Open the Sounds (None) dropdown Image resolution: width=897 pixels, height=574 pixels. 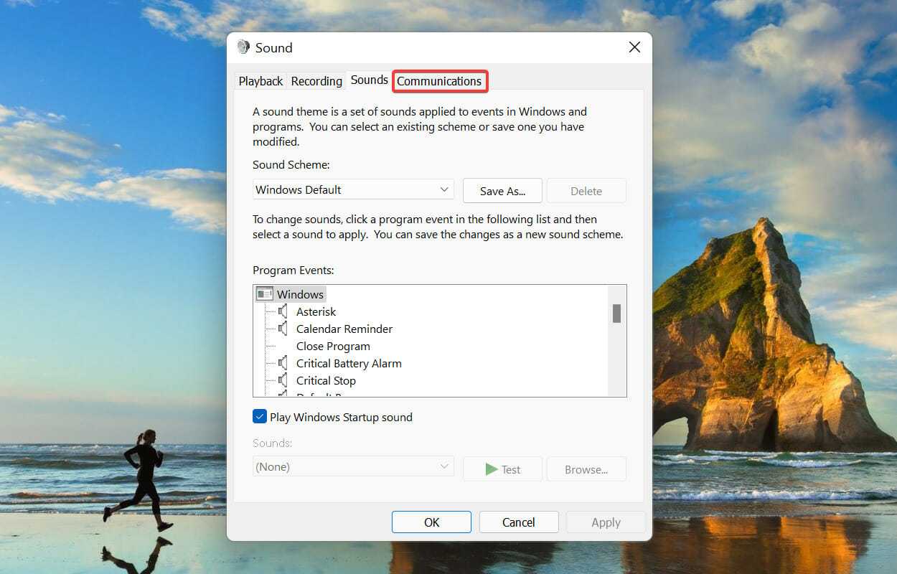tap(354, 466)
